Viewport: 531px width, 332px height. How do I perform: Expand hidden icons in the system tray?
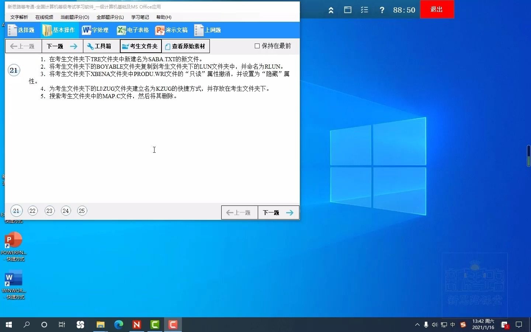point(417,325)
